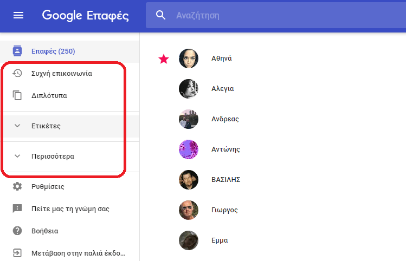
Task: Click Εμμα's profile photo
Action: pos(189,240)
